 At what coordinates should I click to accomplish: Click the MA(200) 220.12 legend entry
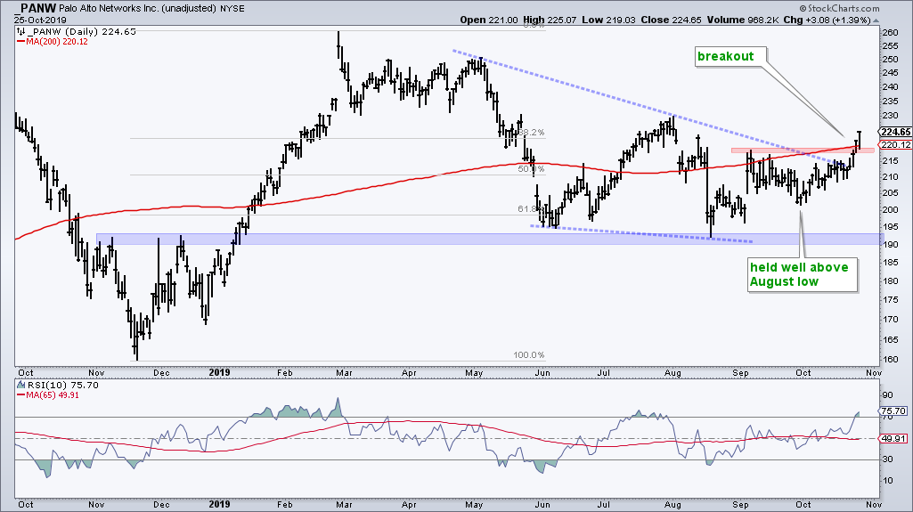click(53, 41)
